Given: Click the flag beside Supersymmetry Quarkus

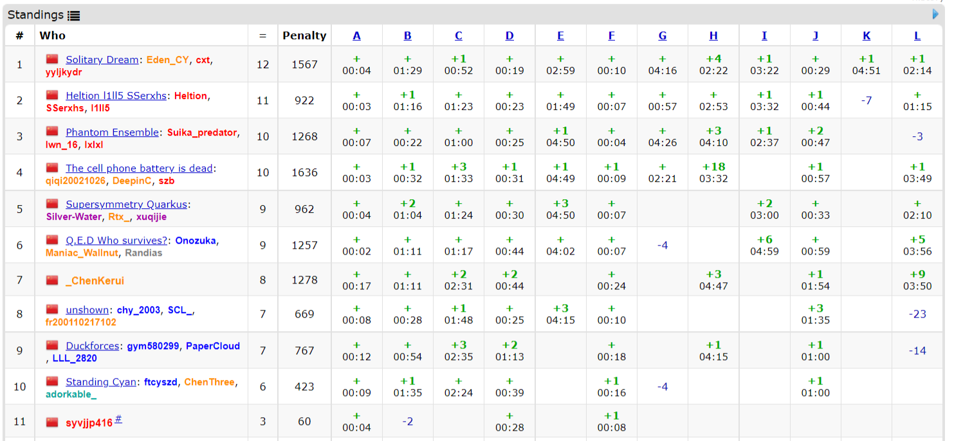Looking at the screenshot, I should pos(52,204).
